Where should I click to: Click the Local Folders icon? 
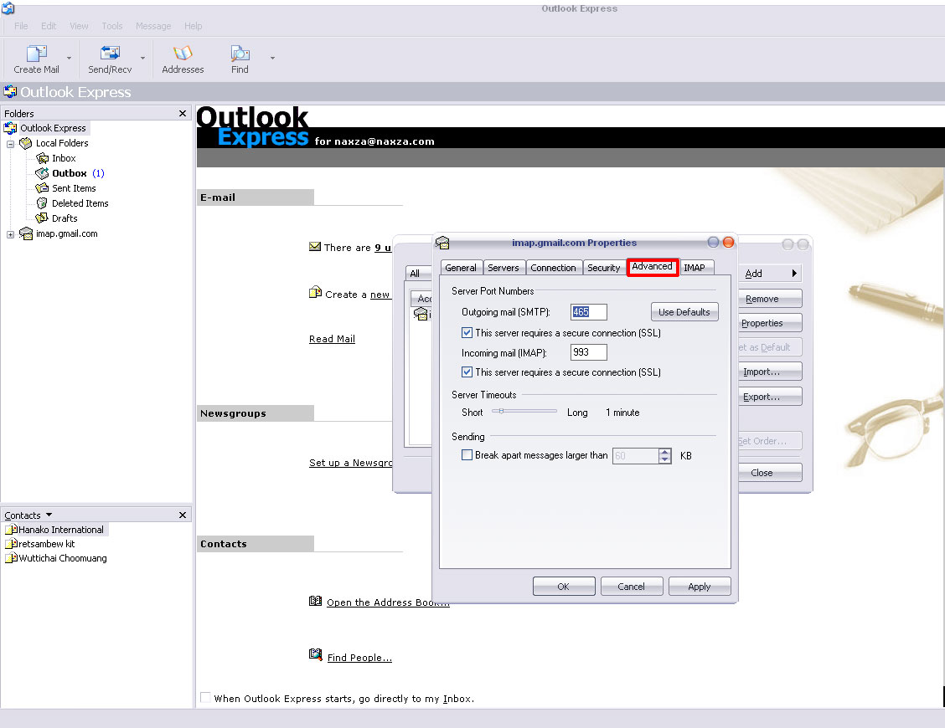25,143
